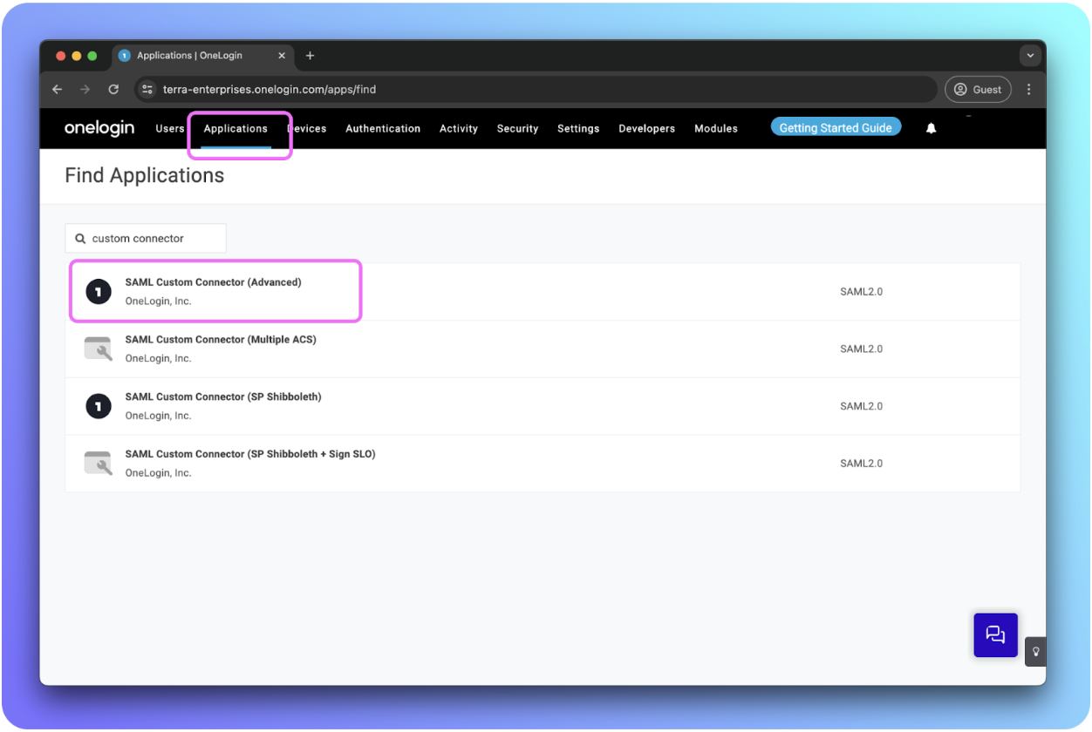Click SAML Custom Connector (SP Shibboleth) icon
1092x732 pixels.
99,406
